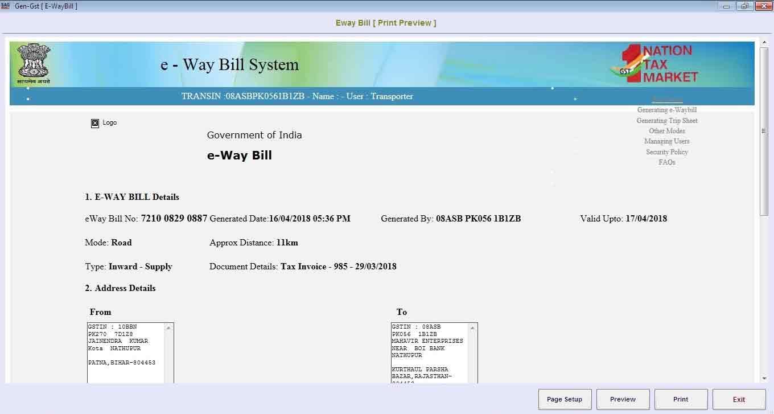Image resolution: width=774 pixels, height=414 pixels.
Task: Open the Generating e-Waybill link
Action: pos(666,110)
